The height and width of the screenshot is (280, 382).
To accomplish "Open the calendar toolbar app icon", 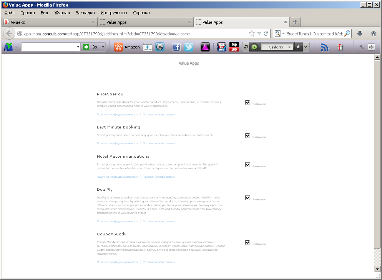I will (x=148, y=47).
